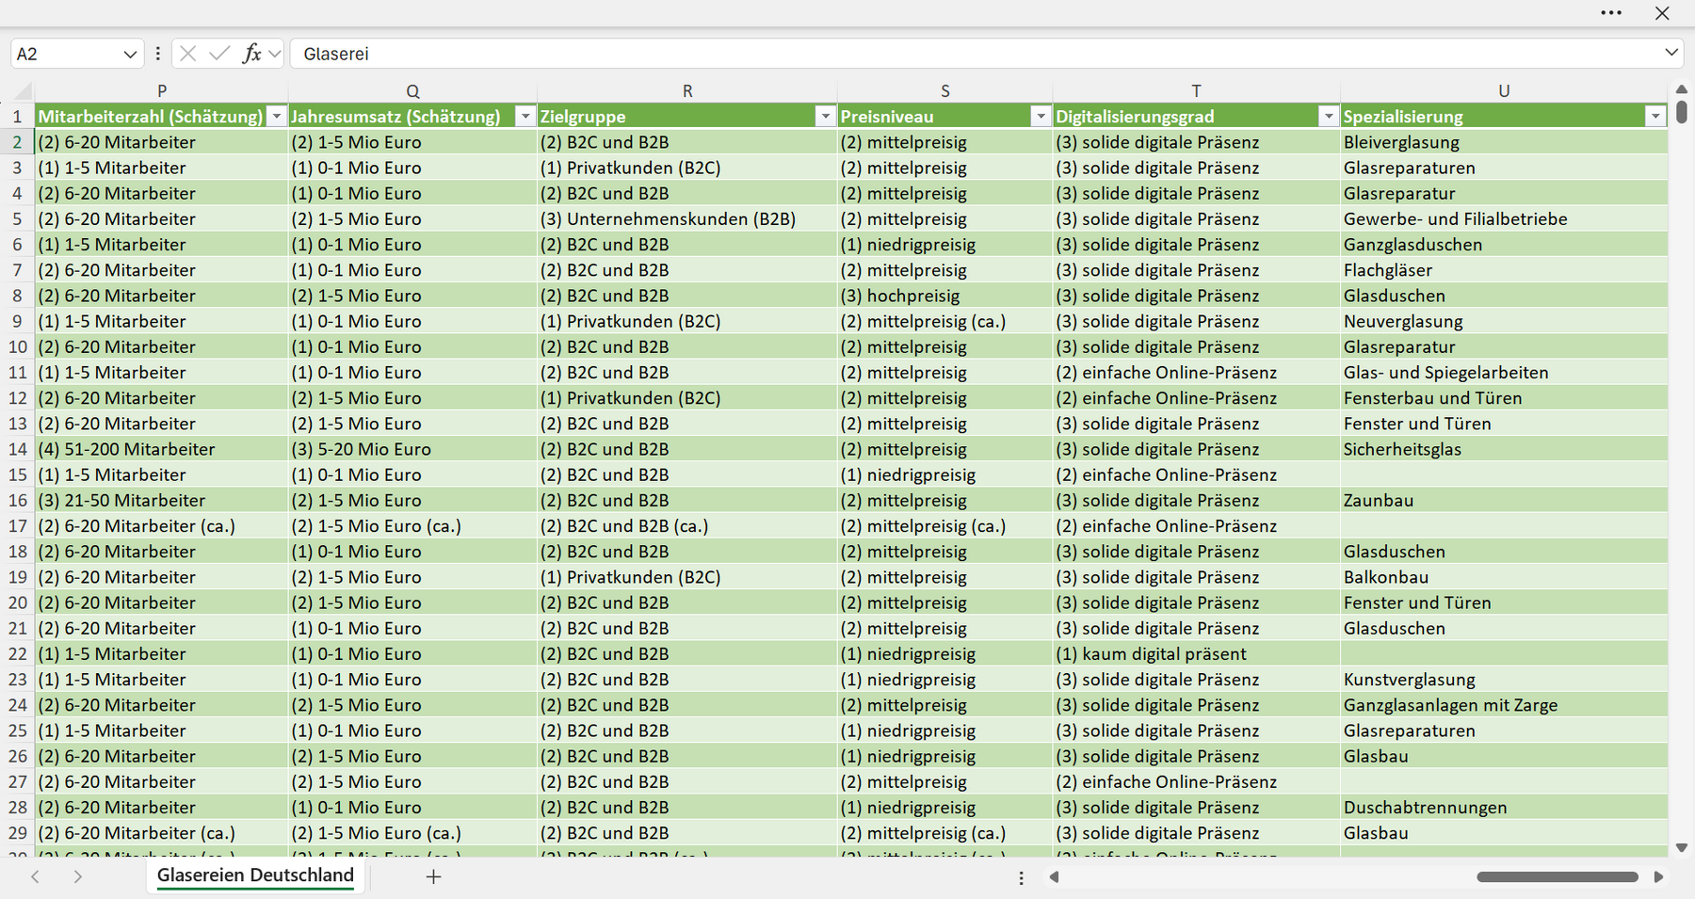Open the three-dots more options menu

[x=1611, y=13]
